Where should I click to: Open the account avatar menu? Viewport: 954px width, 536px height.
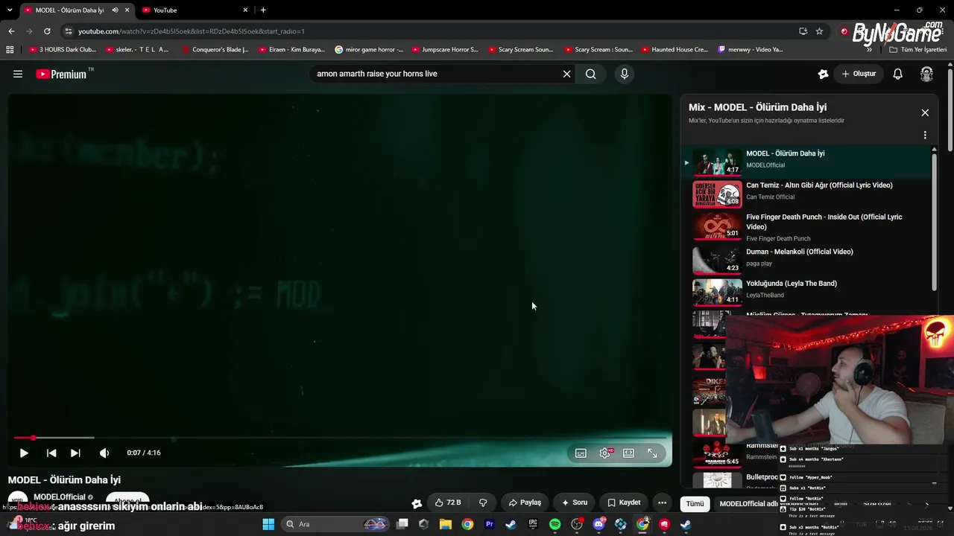926,74
